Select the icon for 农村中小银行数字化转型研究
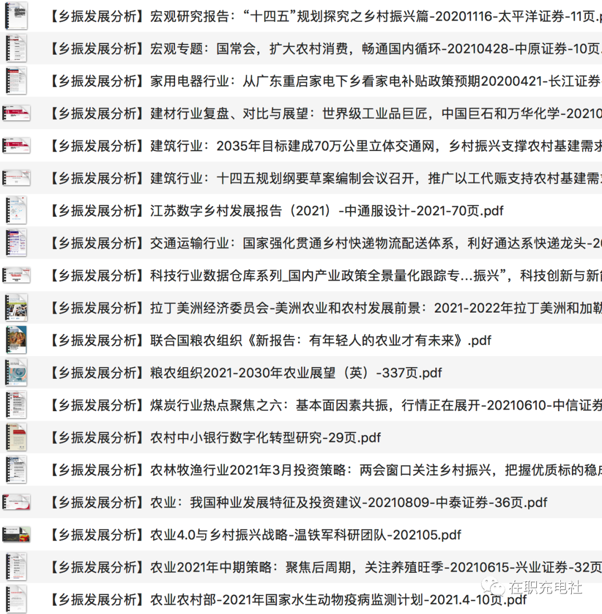This screenshot has width=602, height=614. pyautogui.click(x=16, y=437)
